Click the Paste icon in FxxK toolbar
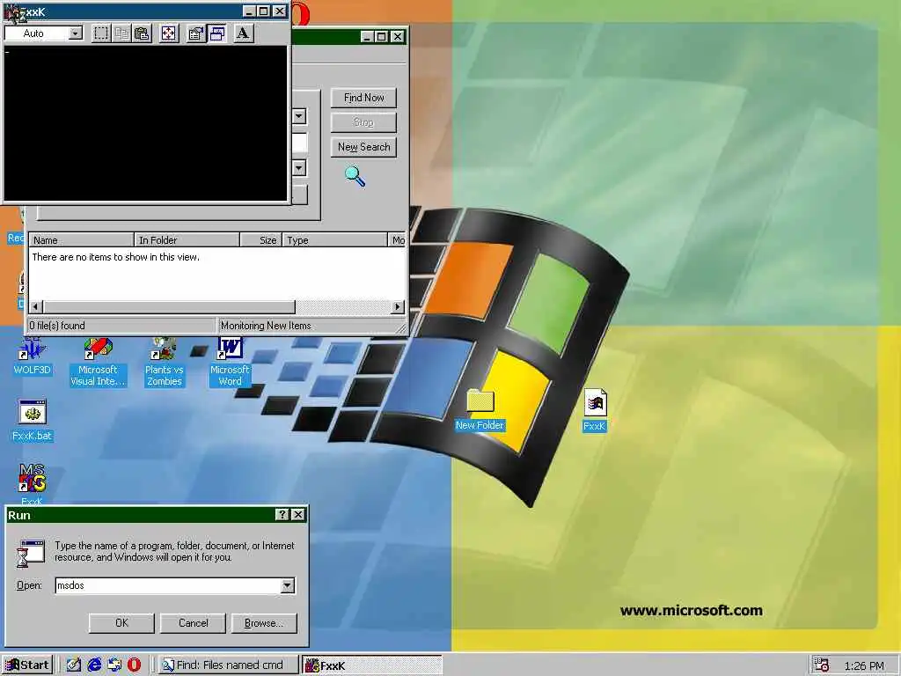The width and height of the screenshot is (901, 676). click(x=142, y=33)
